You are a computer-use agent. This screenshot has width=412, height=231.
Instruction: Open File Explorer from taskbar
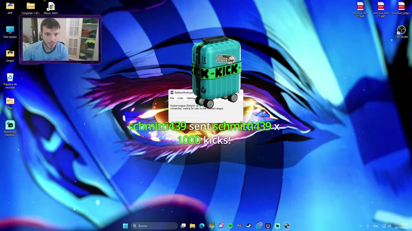(x=192, y=226)
